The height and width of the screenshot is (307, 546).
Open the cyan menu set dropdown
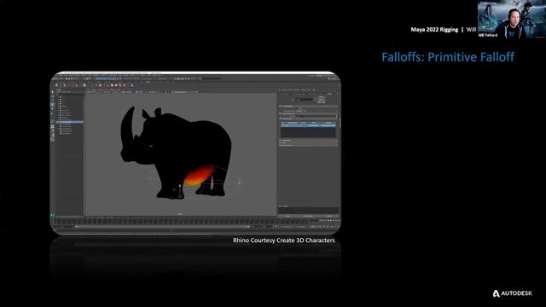coord(106,78)
